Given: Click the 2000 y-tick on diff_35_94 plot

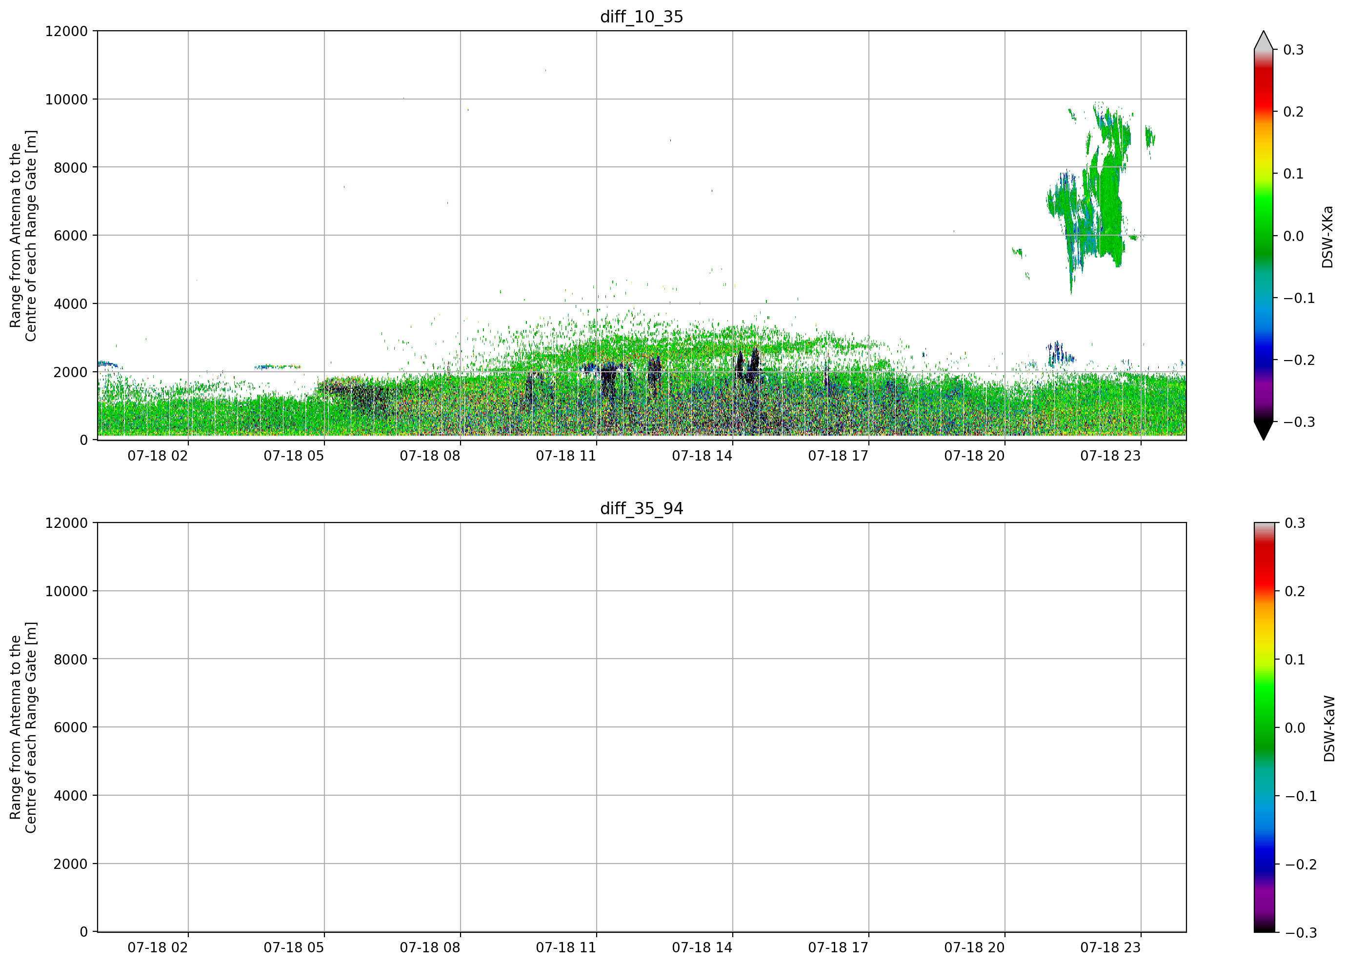Looking at the screenshot, I should (71, 864).
